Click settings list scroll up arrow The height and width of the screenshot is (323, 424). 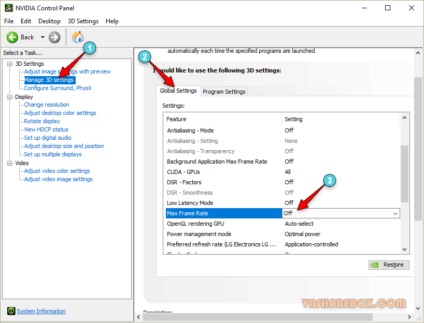click(404, 118)
